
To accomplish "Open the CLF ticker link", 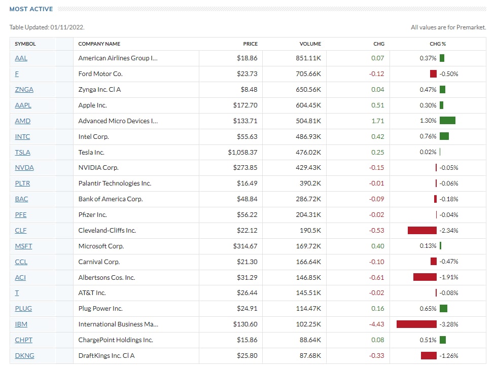I will (x=20, y=231).
